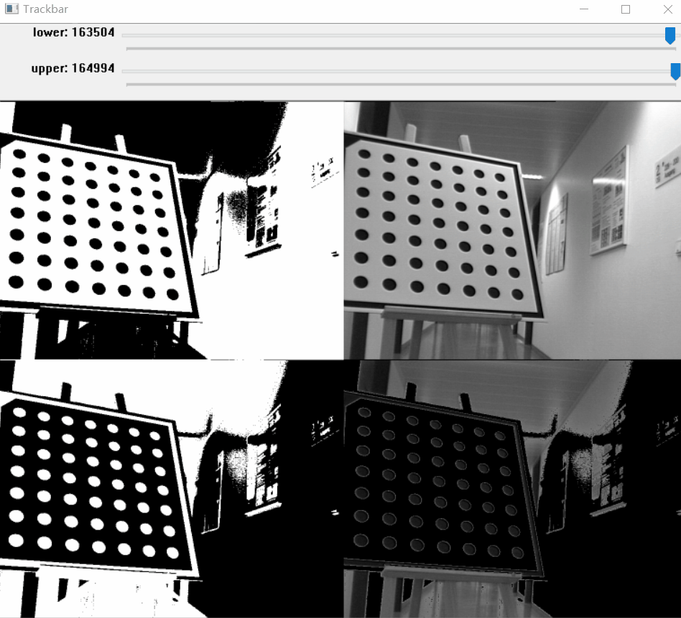Viewport: 681px width, 618px height.
Task: Click the lower: 163504 label
Action: (72, 32)
